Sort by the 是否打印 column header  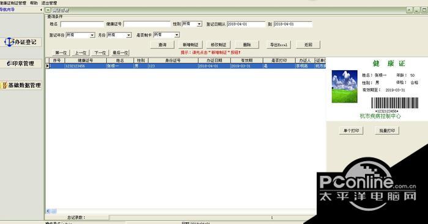(x=279, y=60)
